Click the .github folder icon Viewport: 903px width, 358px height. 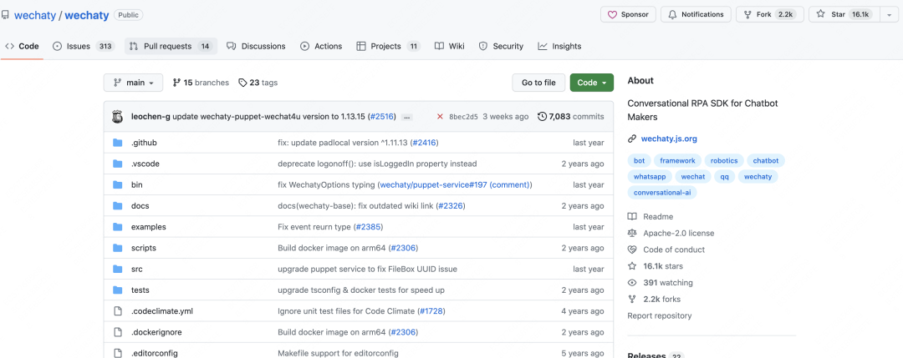pos(118,143)
